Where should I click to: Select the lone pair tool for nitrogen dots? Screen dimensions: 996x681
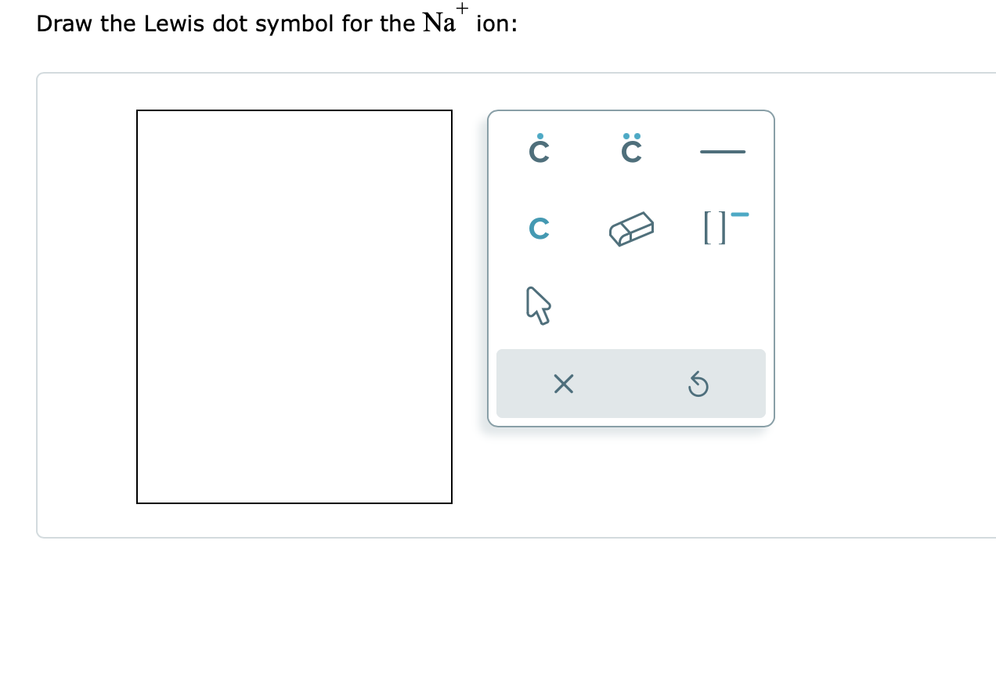pyautogui.click(x=631, y=150)
